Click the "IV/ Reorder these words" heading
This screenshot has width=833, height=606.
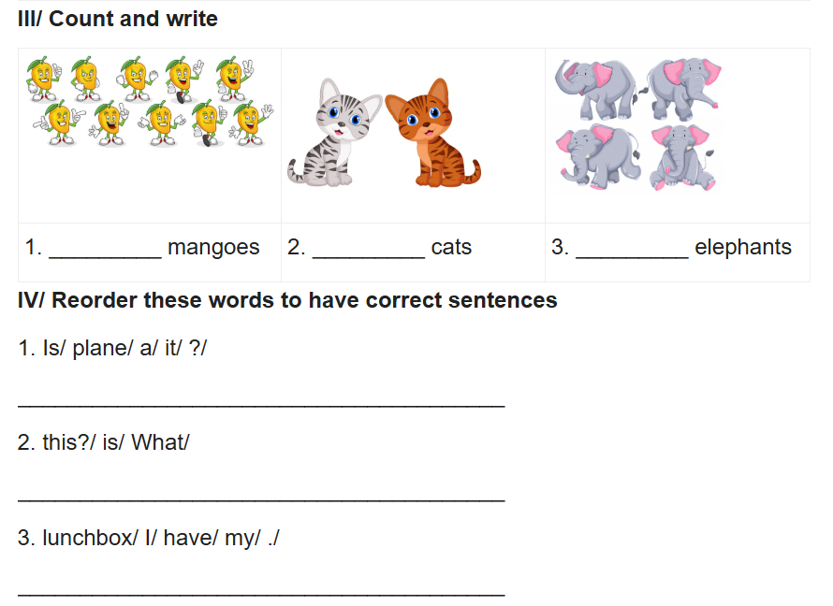287,300
